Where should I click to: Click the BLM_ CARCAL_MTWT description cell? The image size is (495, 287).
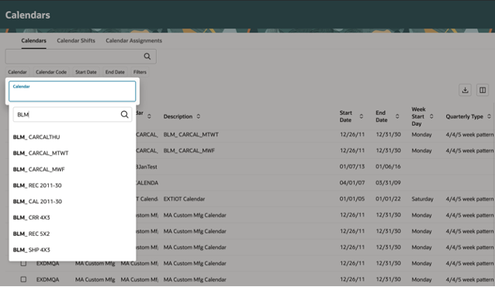coord(191,134)
